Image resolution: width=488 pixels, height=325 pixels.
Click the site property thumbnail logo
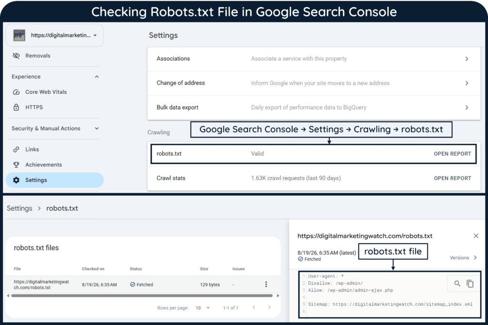[x=19, y=35]
